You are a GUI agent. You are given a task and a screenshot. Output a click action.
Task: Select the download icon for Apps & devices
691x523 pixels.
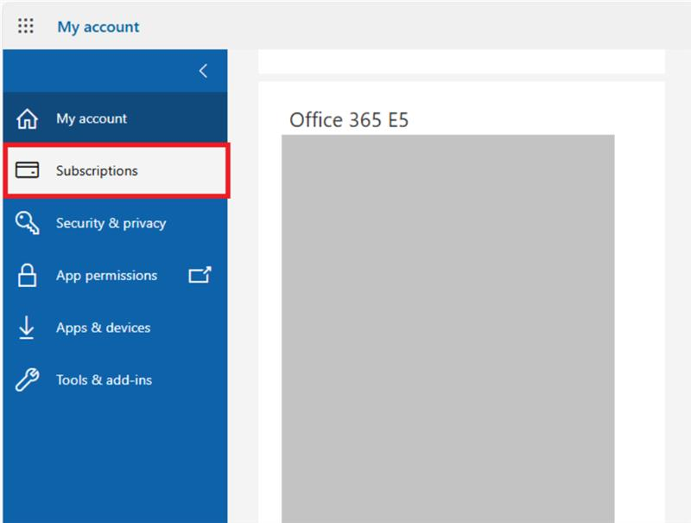click(28, 328)
